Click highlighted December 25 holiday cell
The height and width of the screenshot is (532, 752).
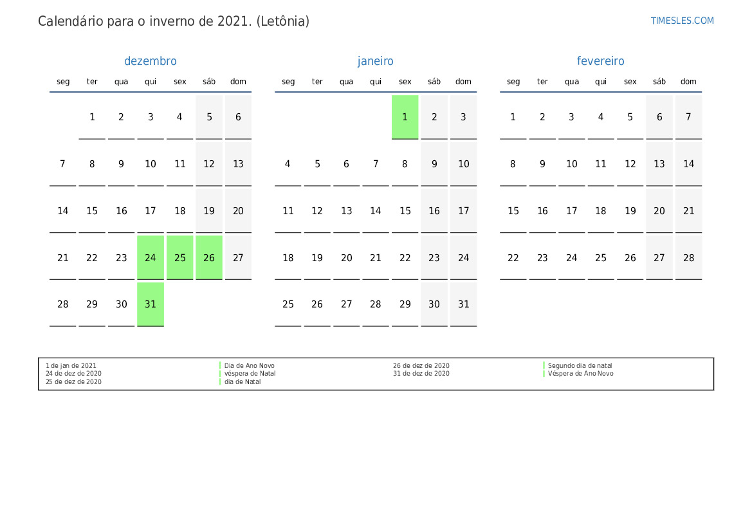(180, 257)
